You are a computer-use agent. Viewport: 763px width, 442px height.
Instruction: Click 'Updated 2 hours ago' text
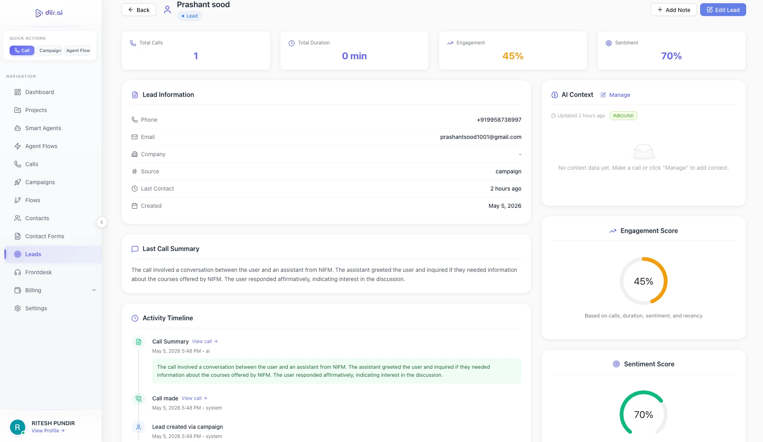click(581, 116)
